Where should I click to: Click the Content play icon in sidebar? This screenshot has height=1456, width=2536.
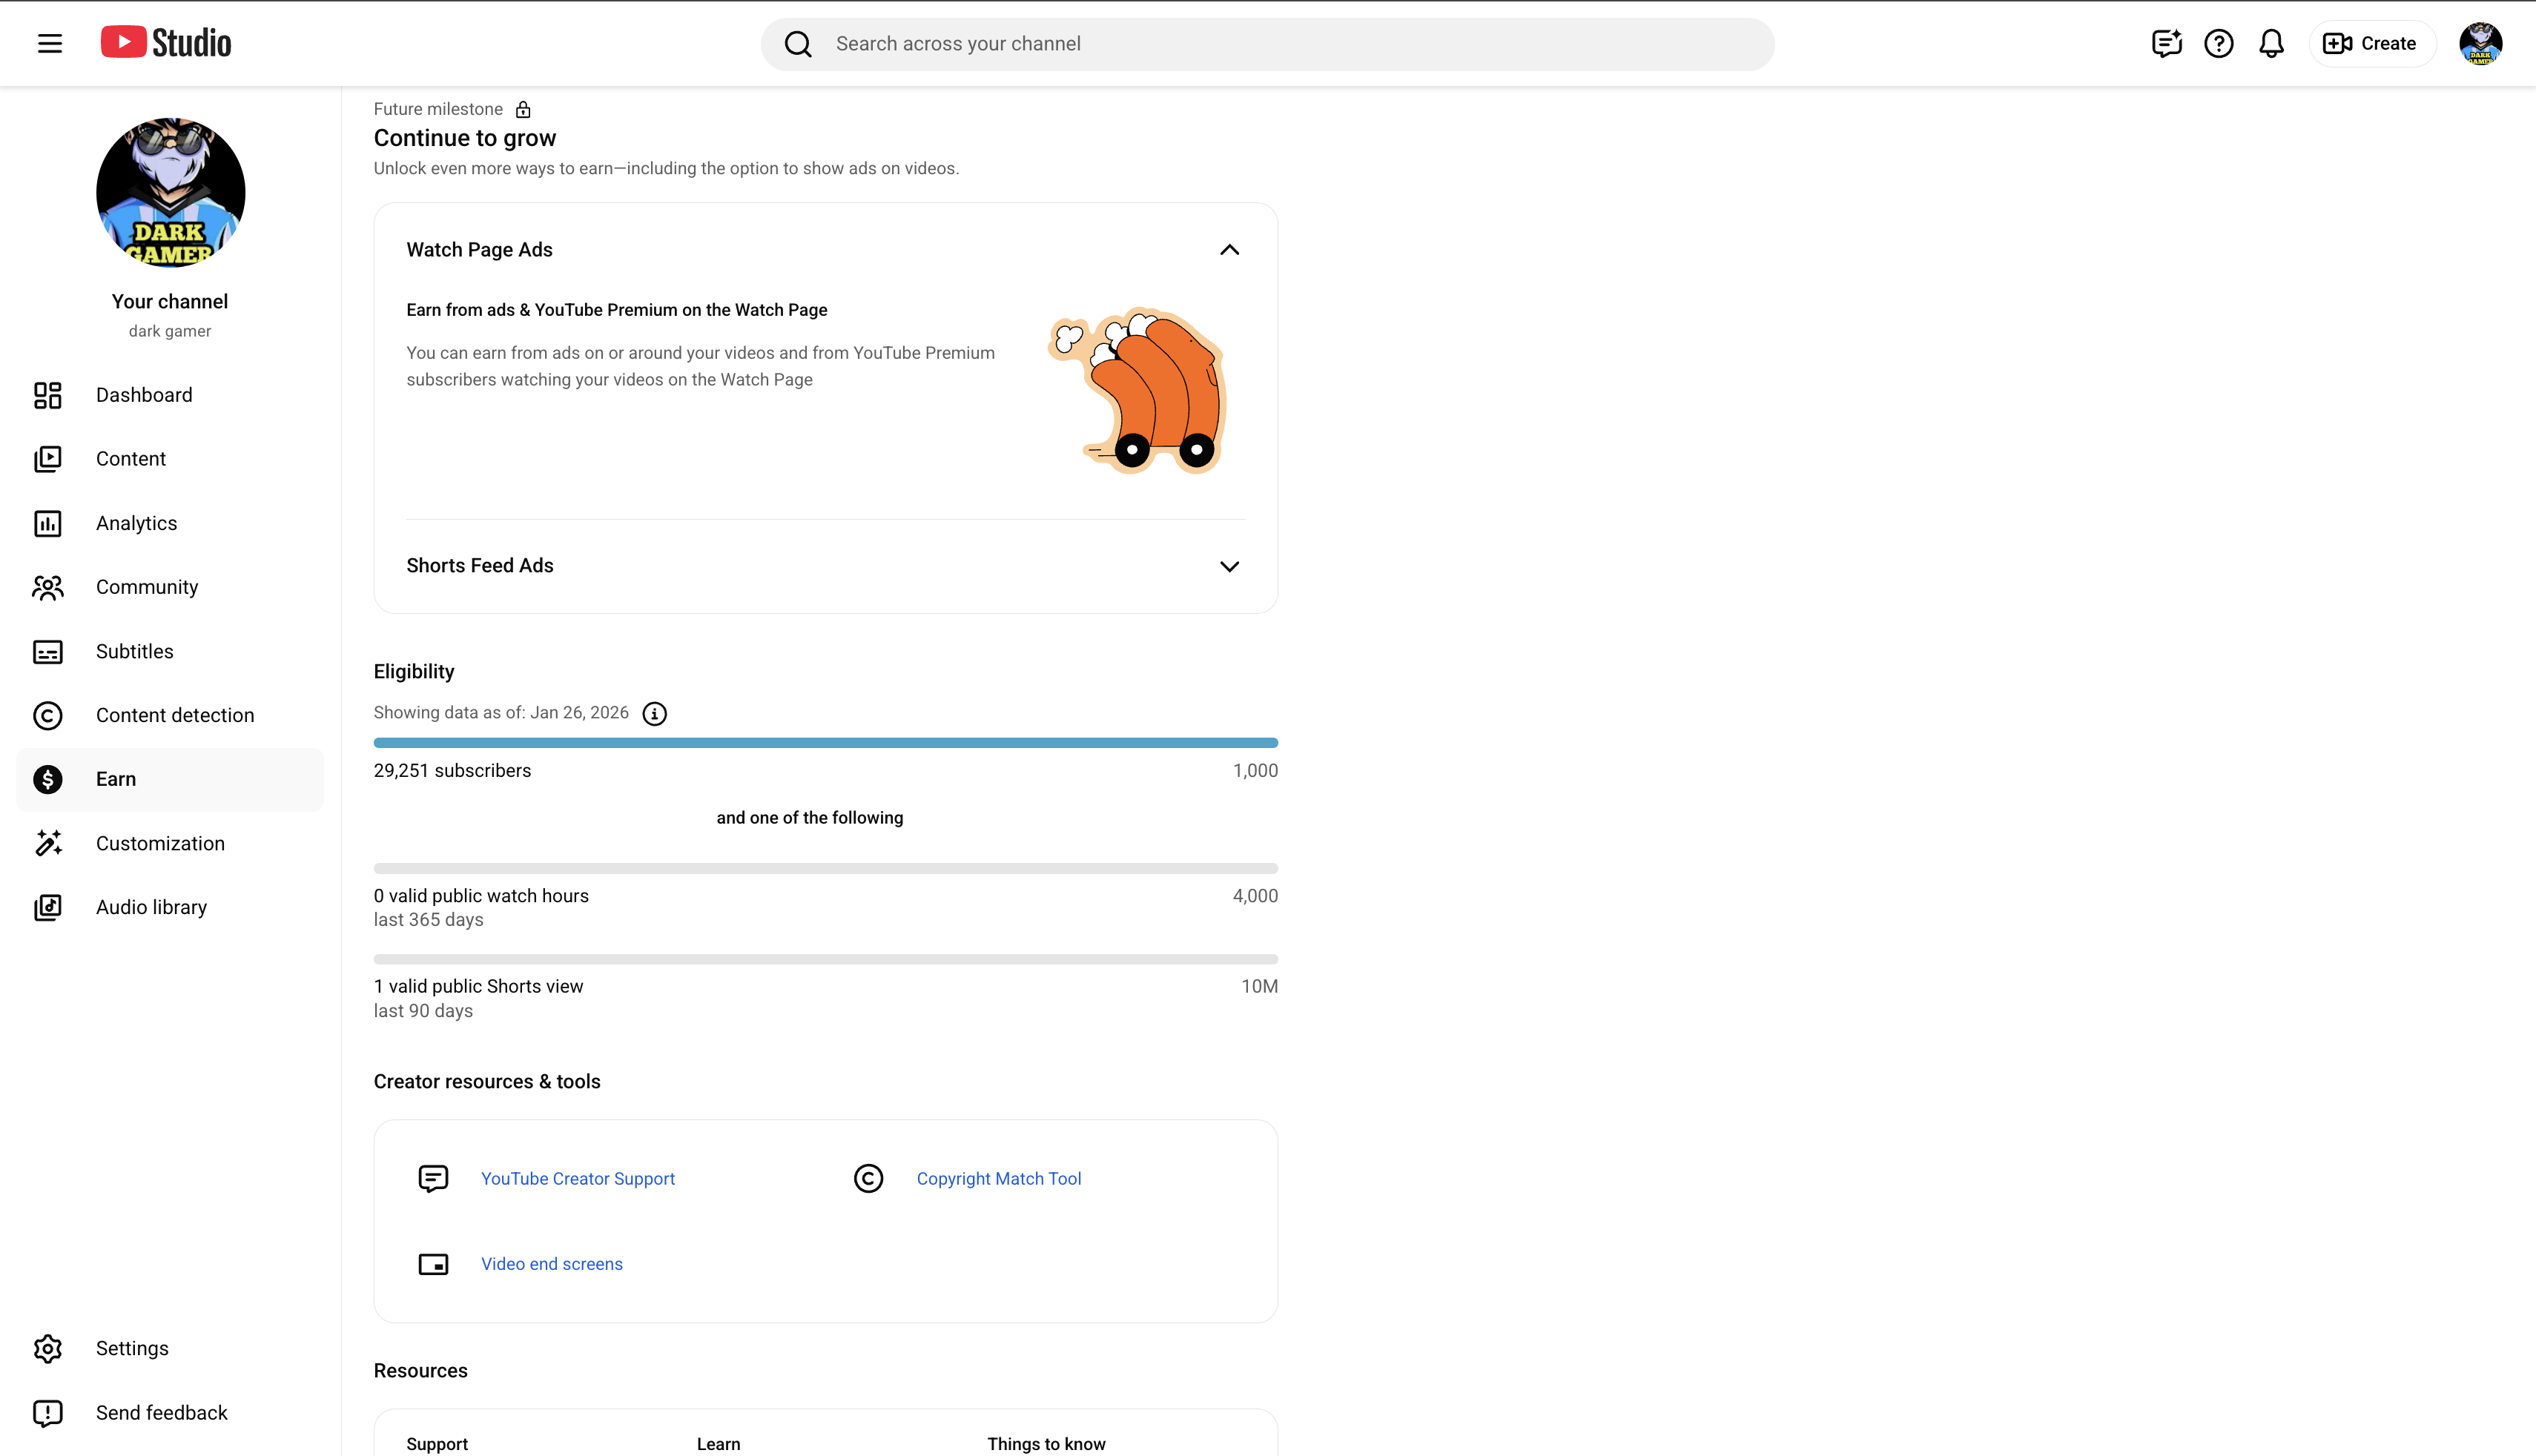[x=48, y=459]
